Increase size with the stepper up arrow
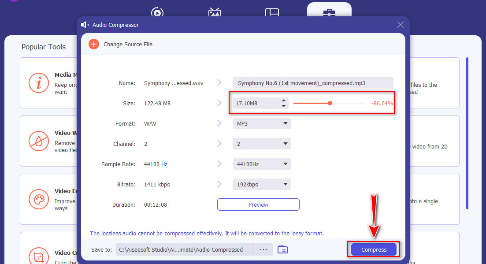 tap(284, 100)
